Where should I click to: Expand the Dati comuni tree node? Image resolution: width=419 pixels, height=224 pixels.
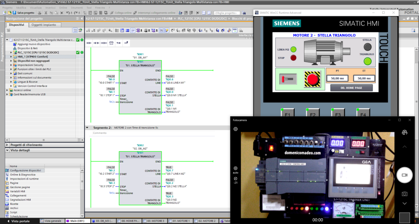click(x=11, y=73)
